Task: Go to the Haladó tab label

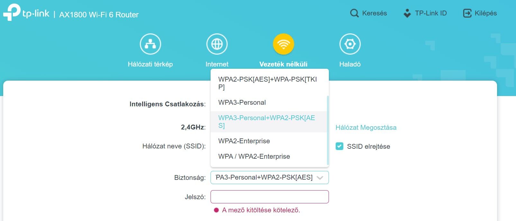Action: coord(350,64)
